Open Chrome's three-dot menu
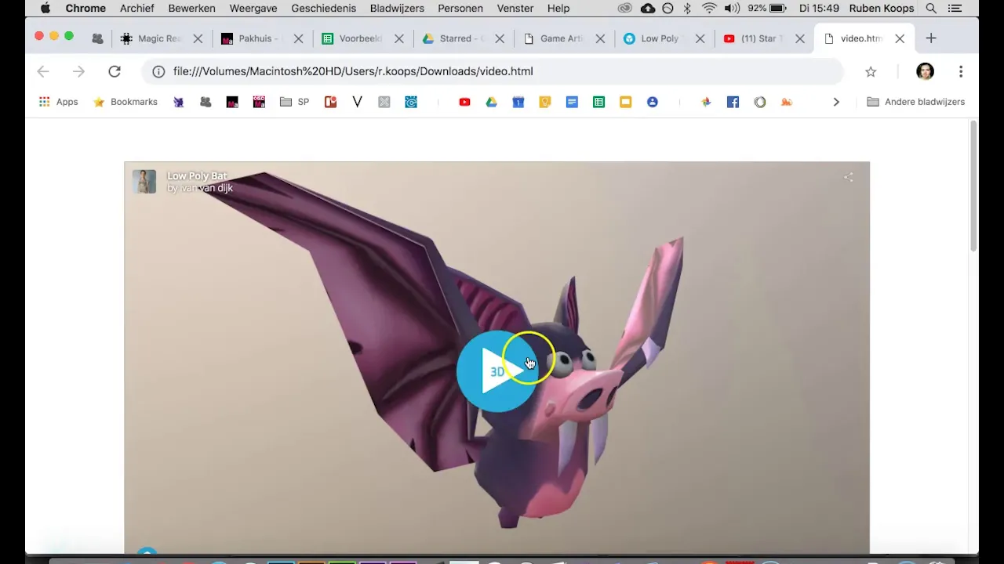Image resolution: width=1004 pixels, height=564 pixels. click(x=961, y=71)
